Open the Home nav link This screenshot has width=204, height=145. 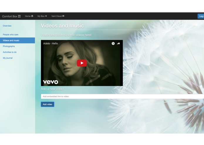coord(29,16)
